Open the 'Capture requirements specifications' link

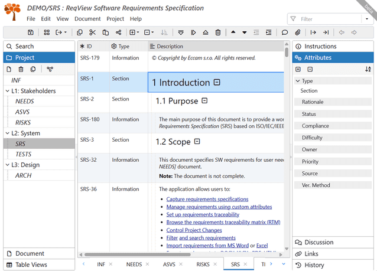point(207,199)
